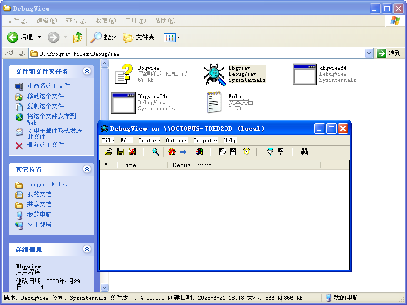Open the Edit menu in DebugView
The height and width of the screenshot is (305, 407).
click(x=126, y=140)
